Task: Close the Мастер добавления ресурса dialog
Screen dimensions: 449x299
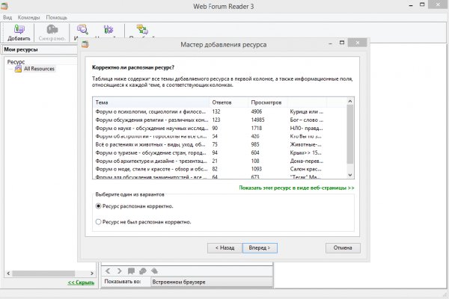Action: point(358,43)
